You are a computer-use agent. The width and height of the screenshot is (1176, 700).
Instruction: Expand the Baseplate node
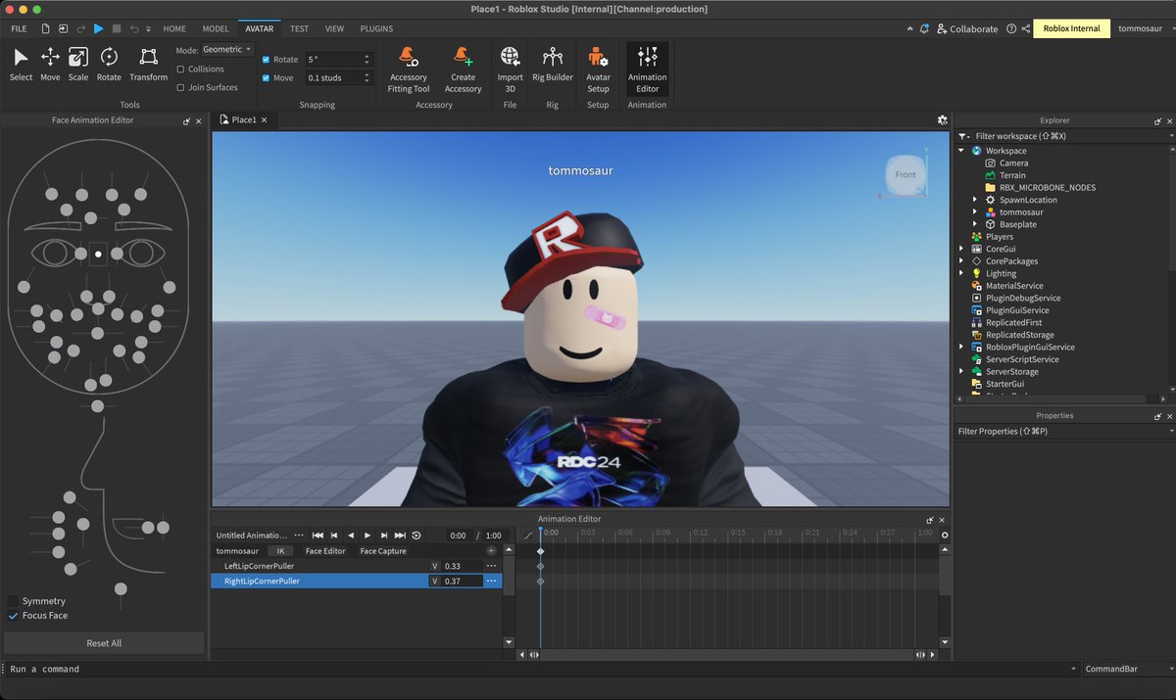coord(975,224)
